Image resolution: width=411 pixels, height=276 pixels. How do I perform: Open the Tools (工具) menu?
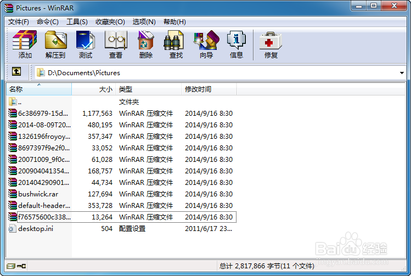(77, 22)
